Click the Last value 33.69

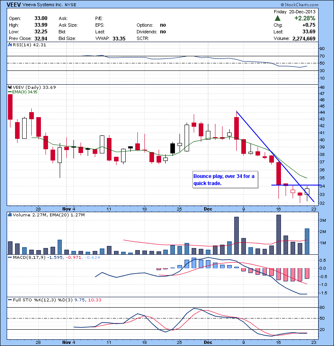(x=309, y=32)
